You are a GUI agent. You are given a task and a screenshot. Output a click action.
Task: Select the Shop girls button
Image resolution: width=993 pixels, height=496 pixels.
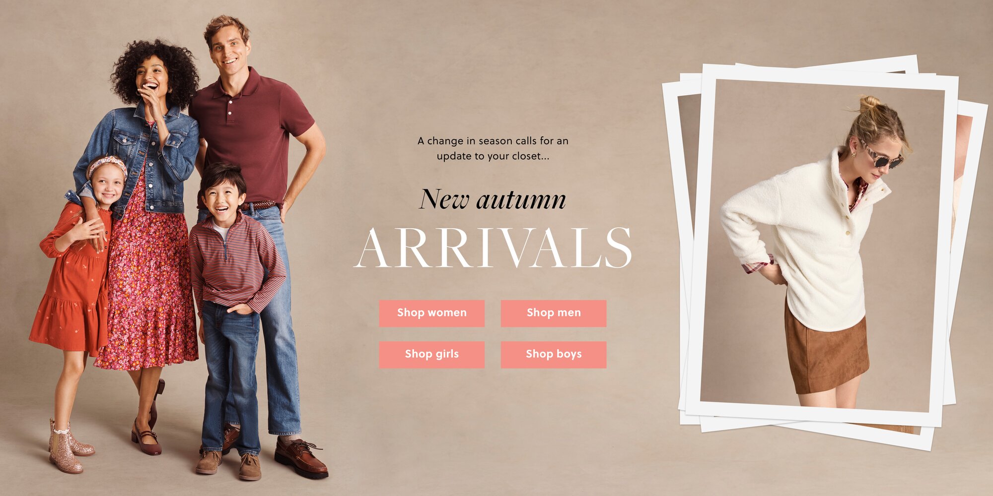click(431, 354)
